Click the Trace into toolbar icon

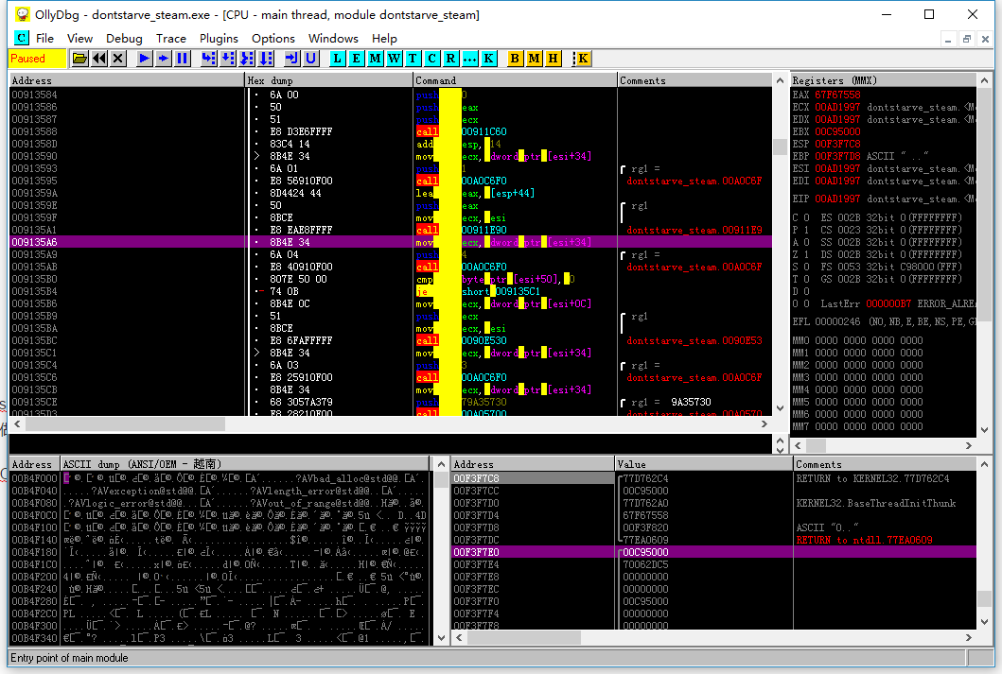247,59
